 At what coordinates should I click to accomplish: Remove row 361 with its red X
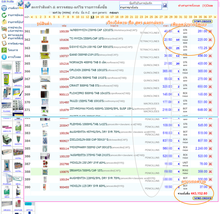click(x=210, y=31)
